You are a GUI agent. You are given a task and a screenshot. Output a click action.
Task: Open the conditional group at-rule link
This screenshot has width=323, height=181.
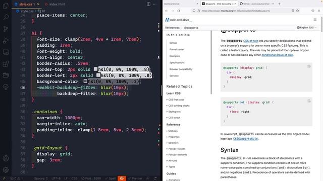[277, 55]
